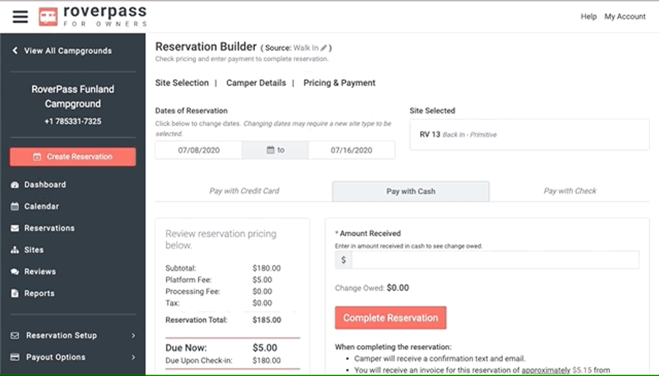The width and height of the screenshot is (659, 376).
Task: Expand Payout Options submenu arrow
Action: 133,357
